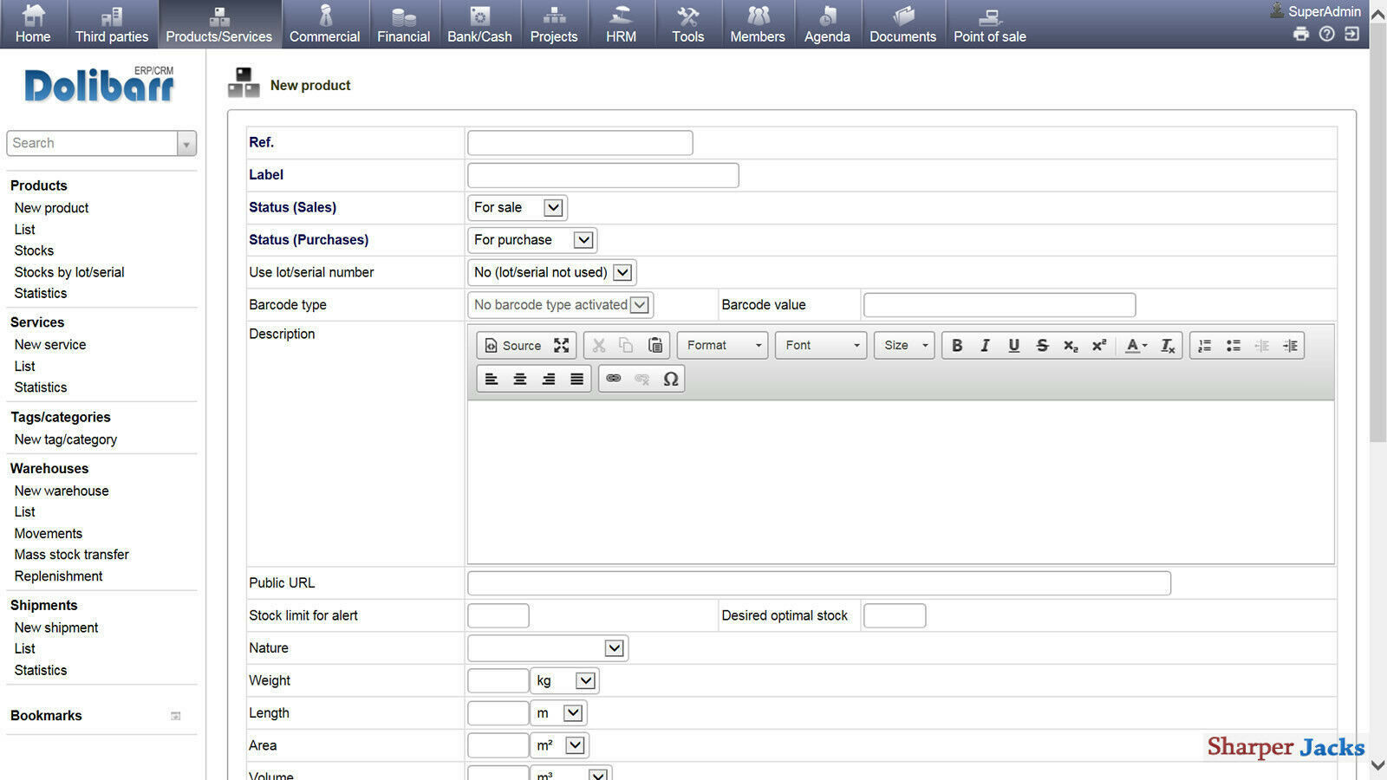Open the Bank/Cash menu

480,24
